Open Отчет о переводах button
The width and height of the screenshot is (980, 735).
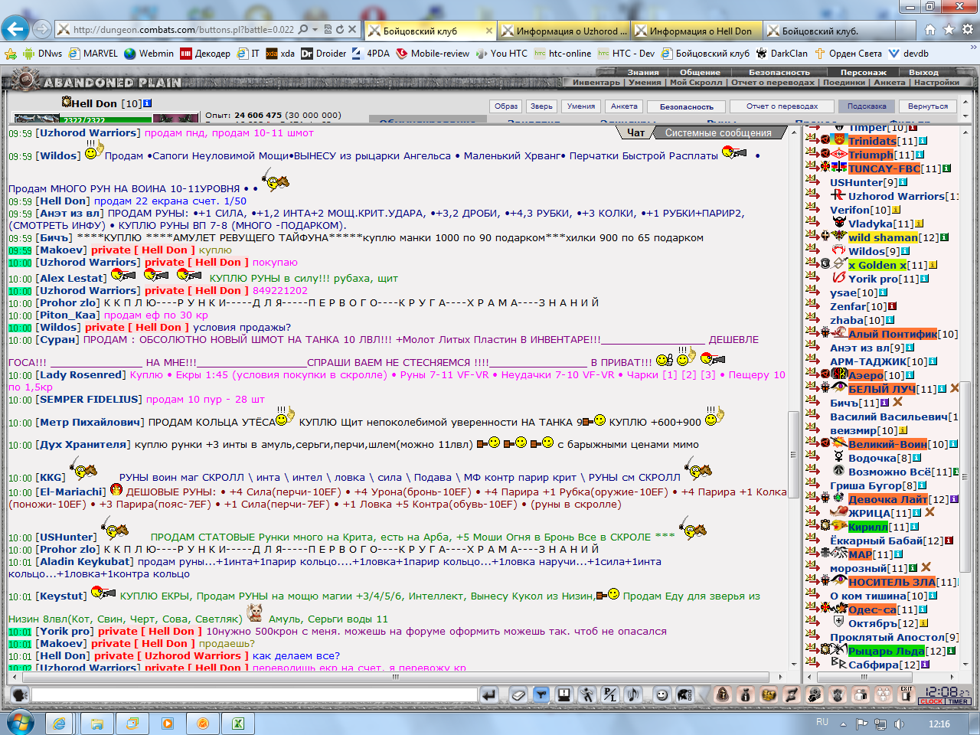(782, 106)
